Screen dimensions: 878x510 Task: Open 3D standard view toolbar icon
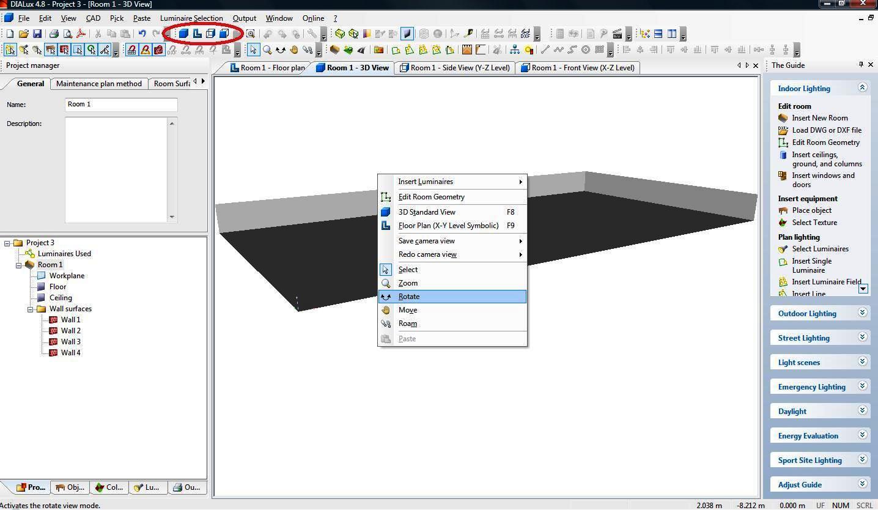(x=183, y=34)
